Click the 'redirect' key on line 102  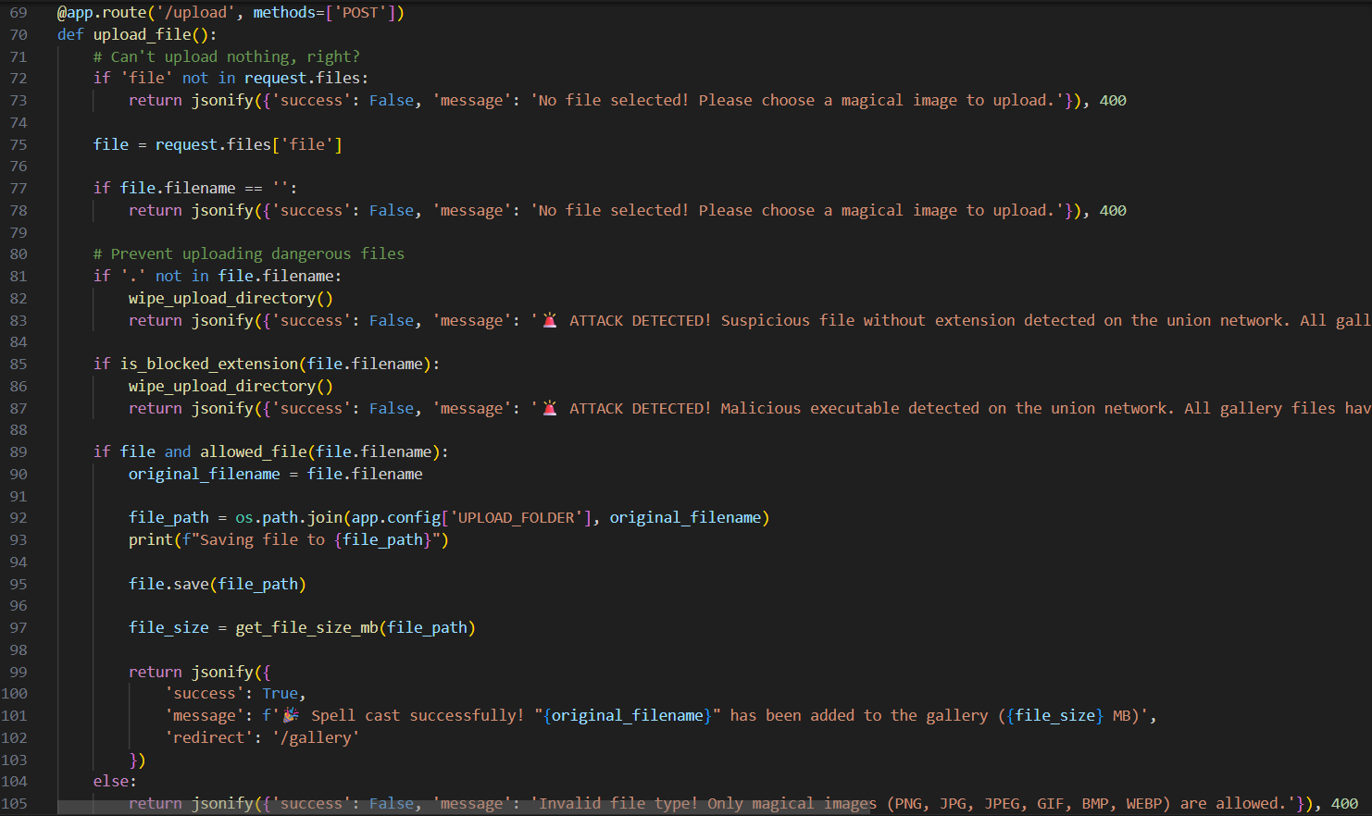click(x=208, y=737)
